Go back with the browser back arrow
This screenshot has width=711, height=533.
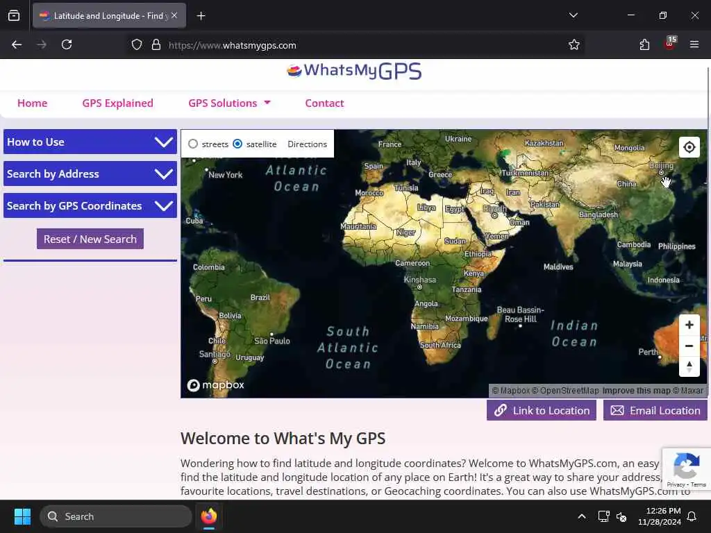17,44
